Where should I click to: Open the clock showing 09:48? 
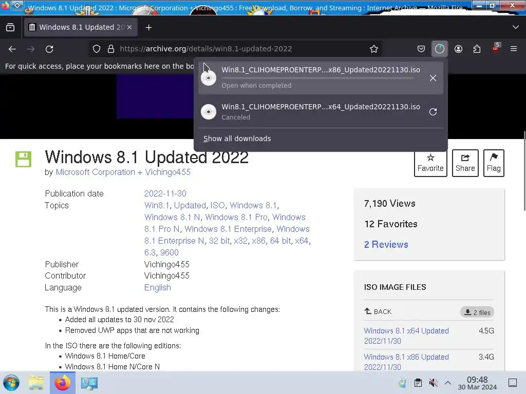[x=477, y=383]
